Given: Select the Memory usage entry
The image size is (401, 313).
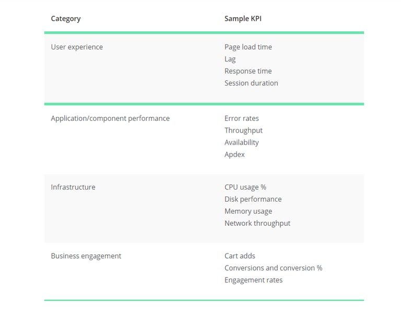Looking at the screenshot, I should pyautogui.click(x=248, y=211).
